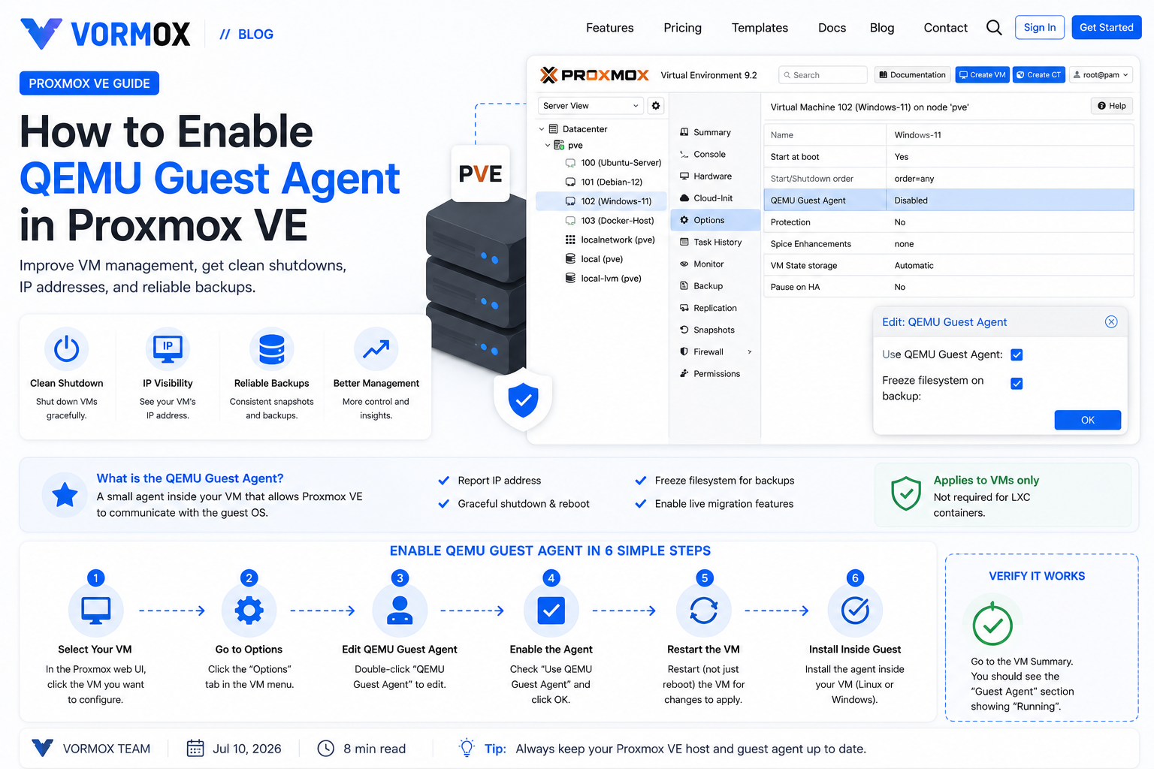Click the blue shield check badge

pyautogui.click(x=523, y=400)
